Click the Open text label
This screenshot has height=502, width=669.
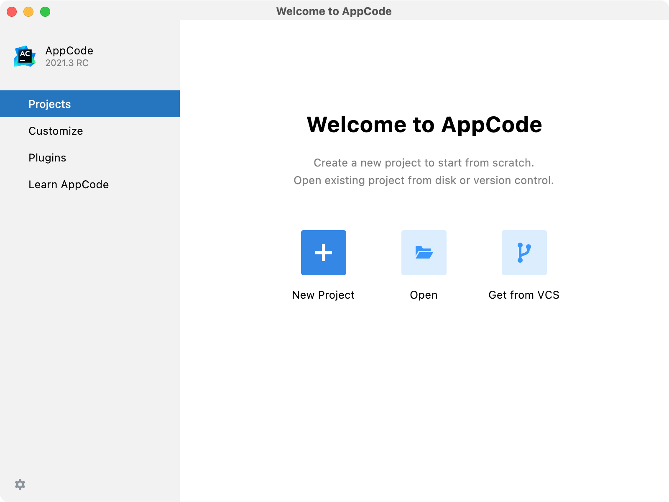click(424, 295)
